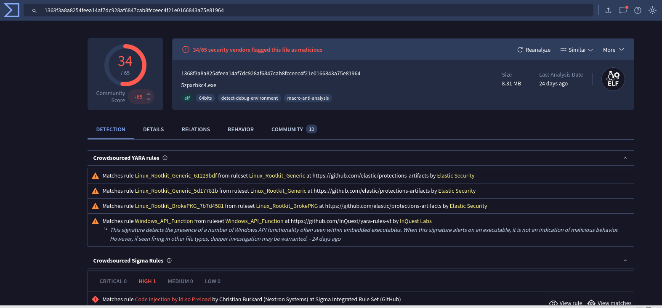Open Windows_API_Function ruleset name link
This screenshot has height=308, width=662.
tap(254, 221)
